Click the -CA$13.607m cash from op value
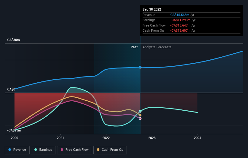The height and width of the screenshot is (158, 248). point(180,31)
